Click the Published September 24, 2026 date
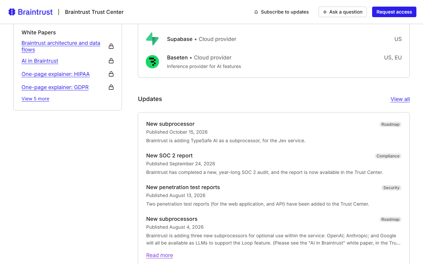This screenshot has width=423, height=264. pyautogui.click(x=181, y=164)
